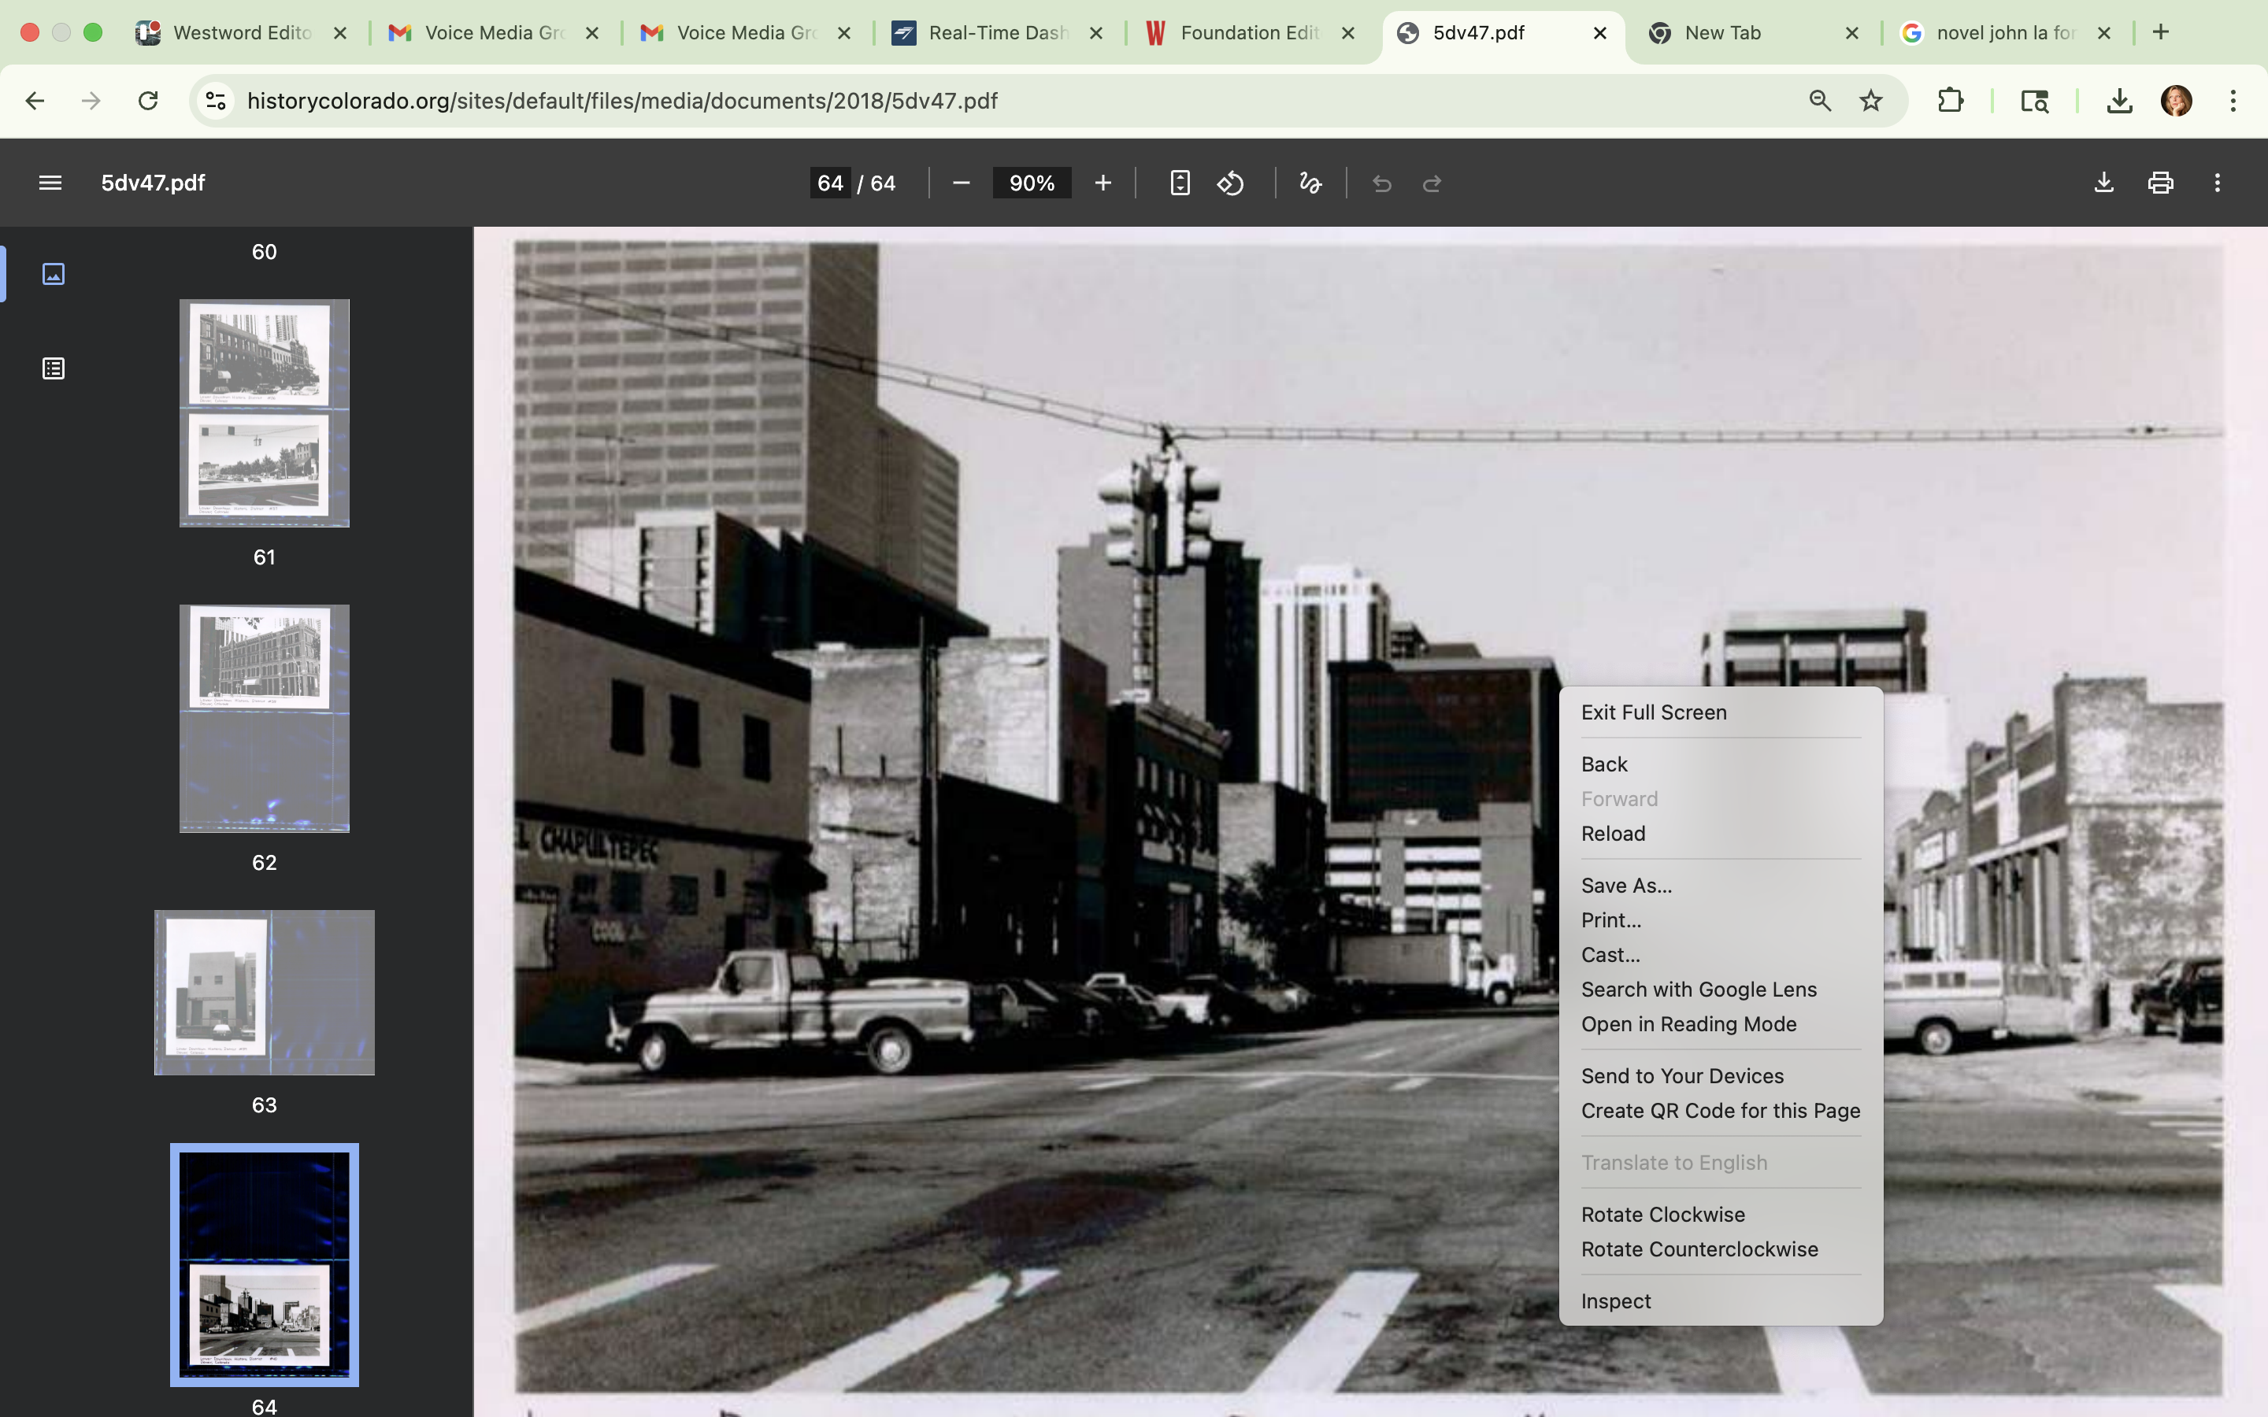Image resolution: width=2268 pixels, height=1417 pixels.
Task: Bookmark this page with star icon
Action: [1870, 100]
